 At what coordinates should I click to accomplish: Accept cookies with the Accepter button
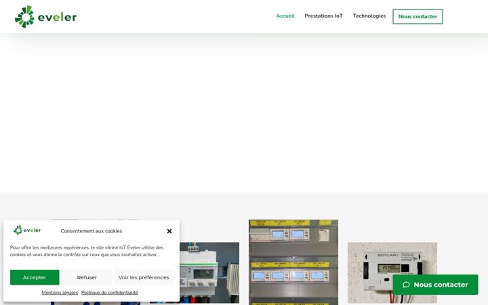pos(35,277)
